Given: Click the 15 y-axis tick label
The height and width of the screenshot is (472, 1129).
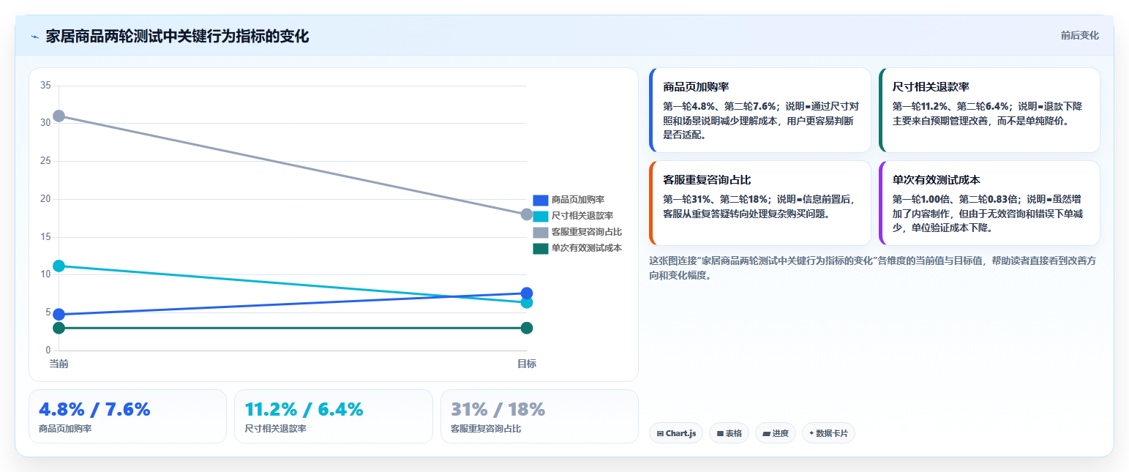Looking at the screenshot, I should pyautogui.click(x=45, y=237).
